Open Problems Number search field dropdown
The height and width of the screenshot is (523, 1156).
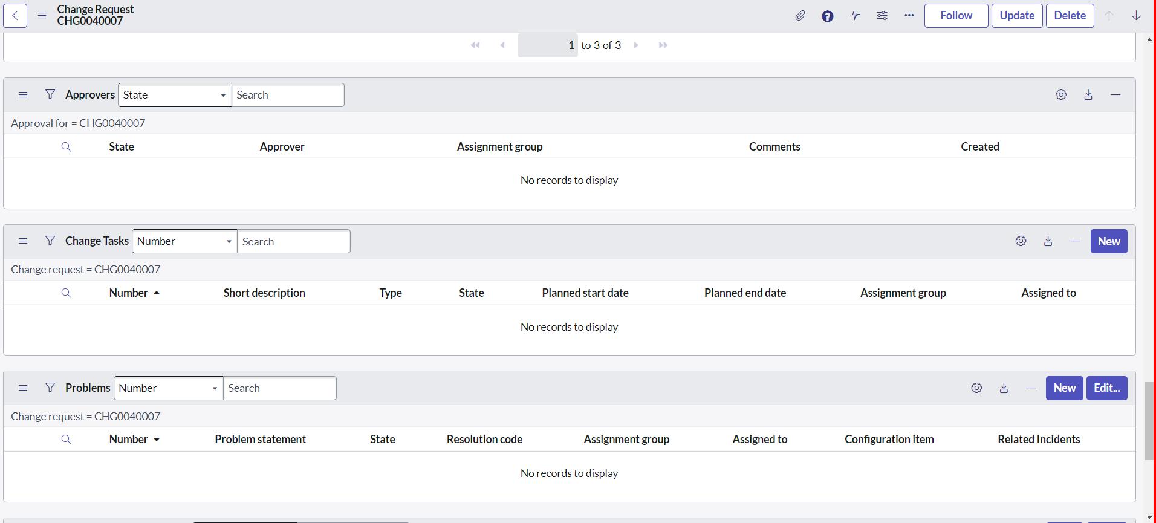169,388
